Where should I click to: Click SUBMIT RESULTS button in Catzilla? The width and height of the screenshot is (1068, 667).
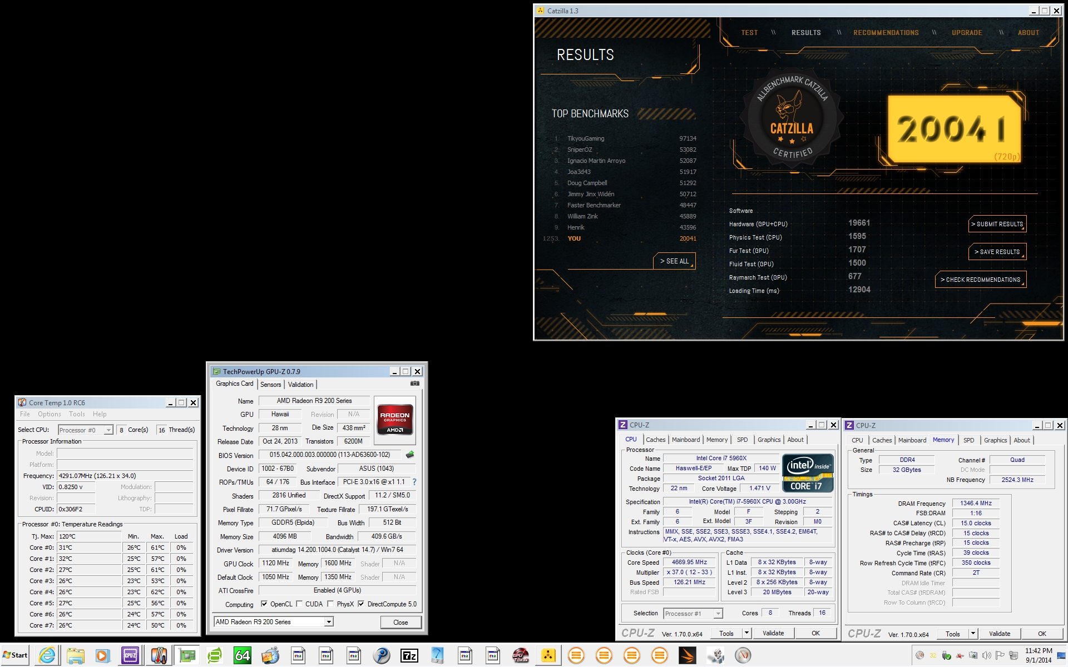(997, 224)
